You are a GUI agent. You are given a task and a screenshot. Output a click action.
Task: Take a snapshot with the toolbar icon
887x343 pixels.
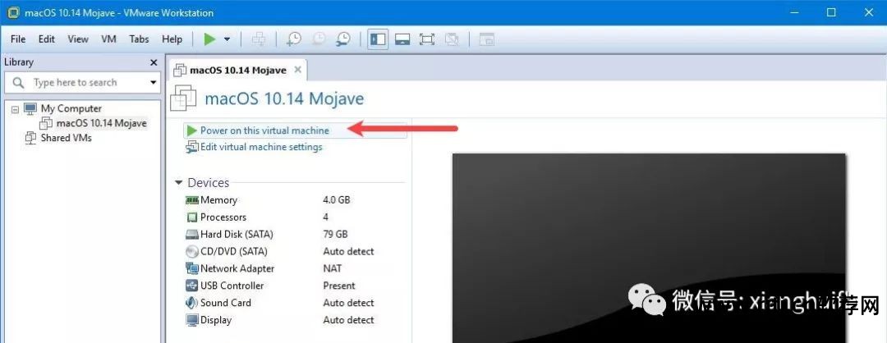(x=293, y=39)
